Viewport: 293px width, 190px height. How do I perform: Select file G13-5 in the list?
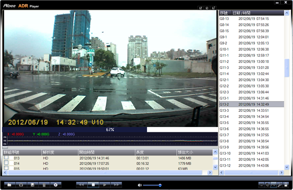point(251,123)
